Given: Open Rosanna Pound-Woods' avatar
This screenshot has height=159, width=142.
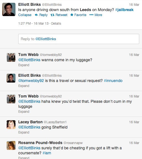Looking at the screenshot, I should pos(11,145).
